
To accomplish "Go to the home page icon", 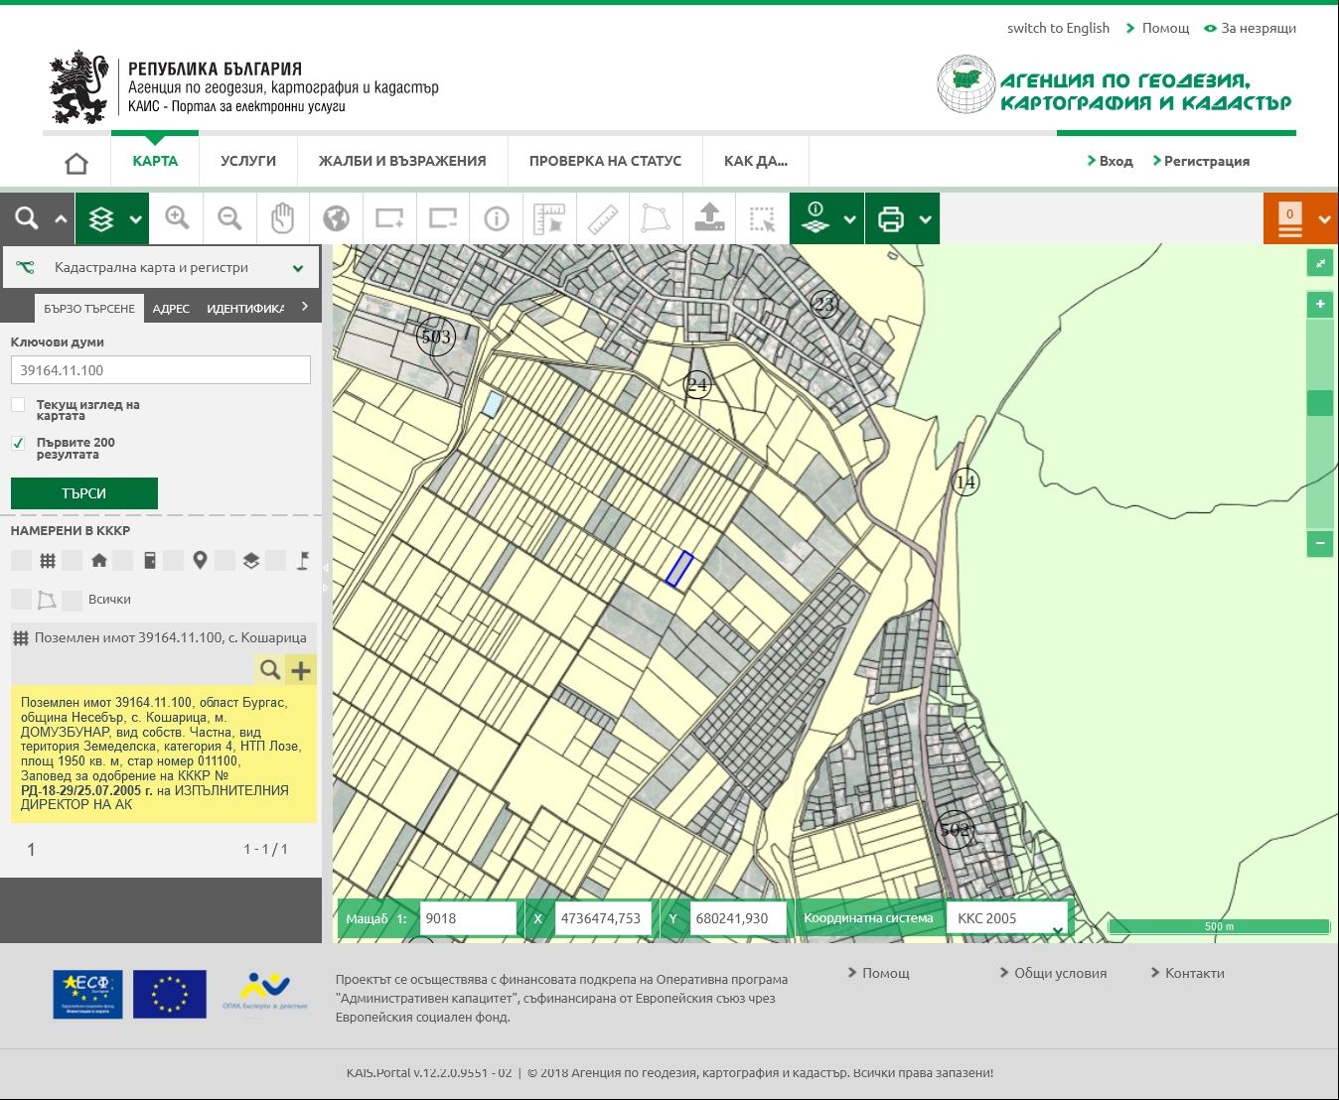I will click(x=76, y=163).
